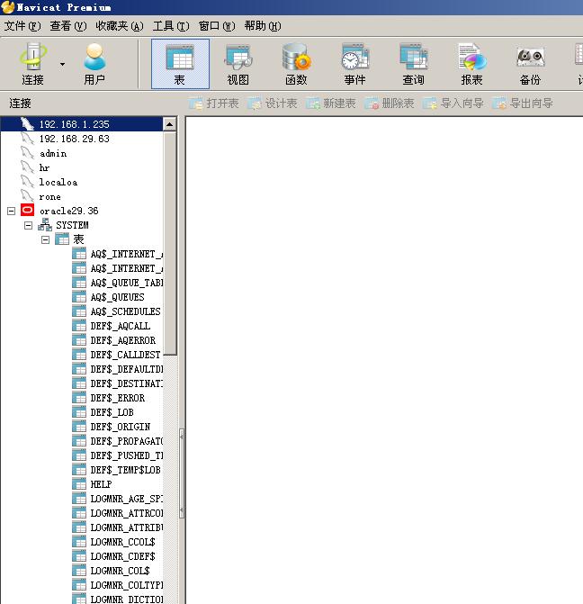This screenshot has height=604, width=583.
Task: Open the 用户 (User) toolbar icon
Action: [x=94, y=64]
